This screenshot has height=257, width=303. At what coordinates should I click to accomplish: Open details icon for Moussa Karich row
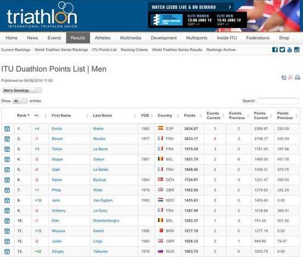pos(7,231)
